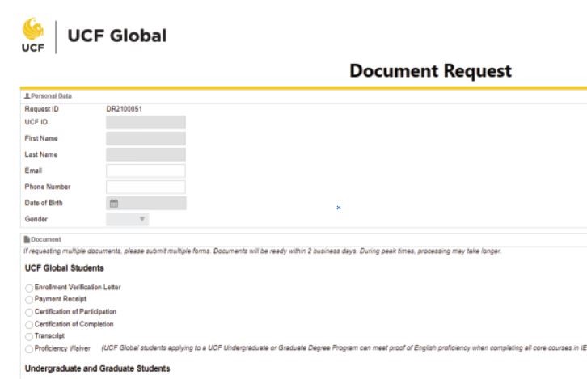Click the First Name field
The width and height of the screenshot is (587, 379).
(x=146, y=138)
